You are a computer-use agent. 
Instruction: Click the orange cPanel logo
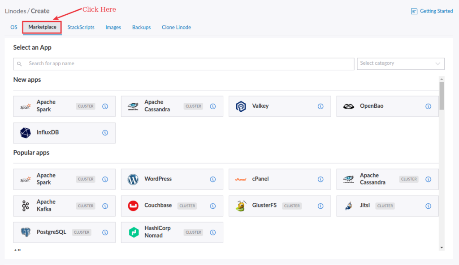(x=241, y=179)
